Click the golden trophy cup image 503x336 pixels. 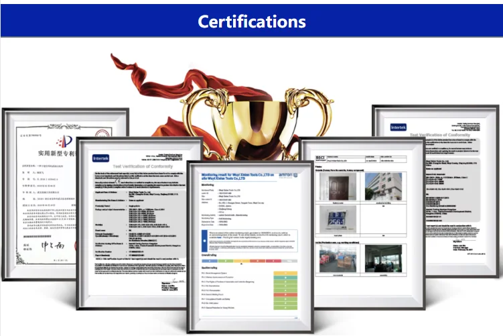tap(258, 123)
